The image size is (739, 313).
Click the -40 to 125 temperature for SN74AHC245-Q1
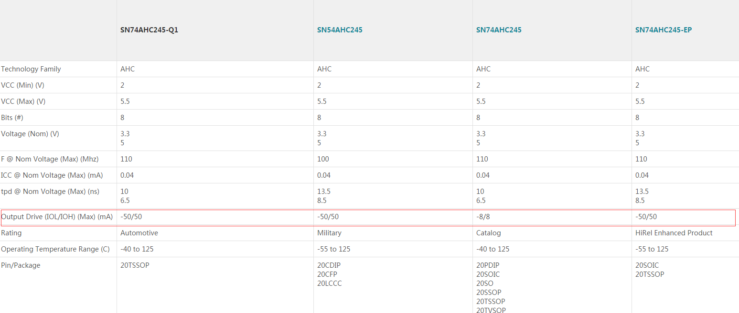point(137,249)
